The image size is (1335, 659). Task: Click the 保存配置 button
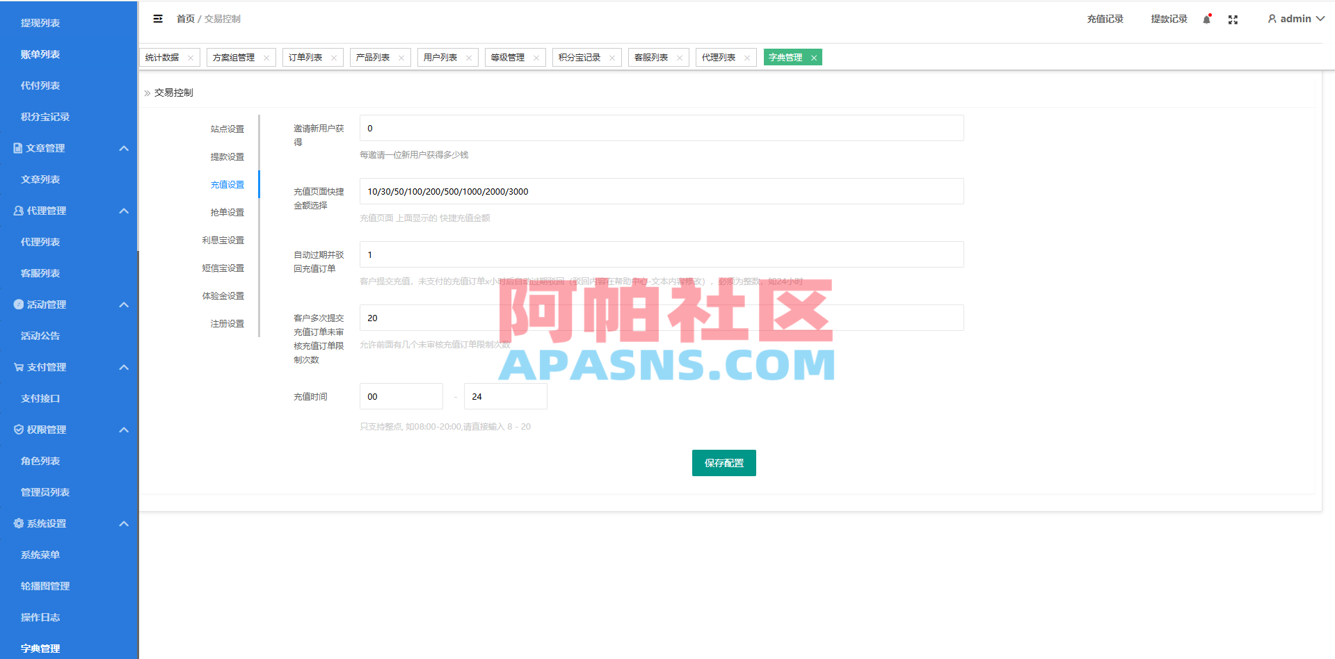[x=724, y=463]
